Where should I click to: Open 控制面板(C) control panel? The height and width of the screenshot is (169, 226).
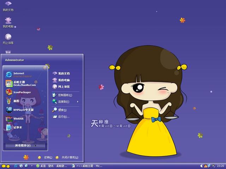(62, 95)
